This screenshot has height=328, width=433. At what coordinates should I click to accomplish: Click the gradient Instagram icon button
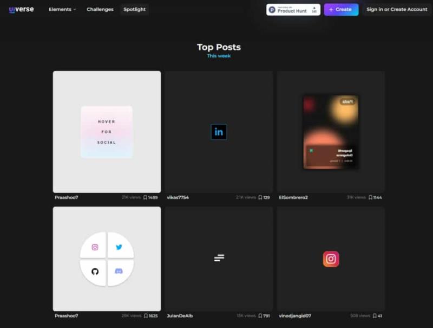click(331, 259)
